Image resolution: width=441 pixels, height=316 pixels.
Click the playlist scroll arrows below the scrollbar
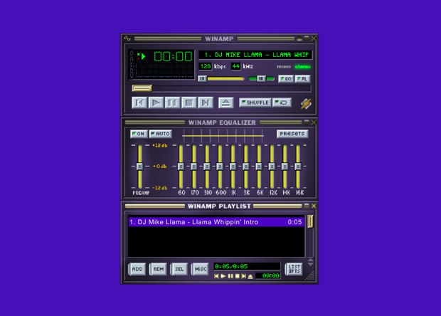click(311, 262)
